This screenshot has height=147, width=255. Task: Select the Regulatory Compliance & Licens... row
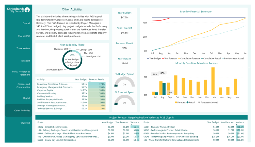(x=71, y=84)
